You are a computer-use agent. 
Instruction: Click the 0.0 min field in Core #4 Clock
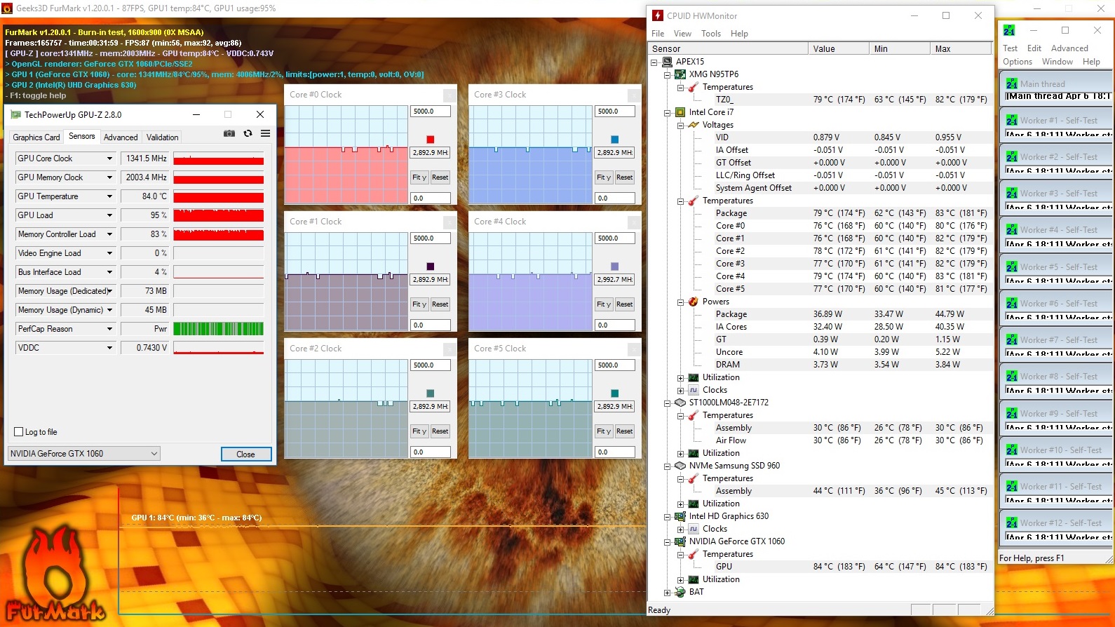[614, 325]
